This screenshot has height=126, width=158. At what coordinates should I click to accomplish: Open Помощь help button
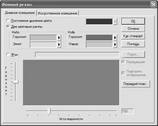point(133,44)
